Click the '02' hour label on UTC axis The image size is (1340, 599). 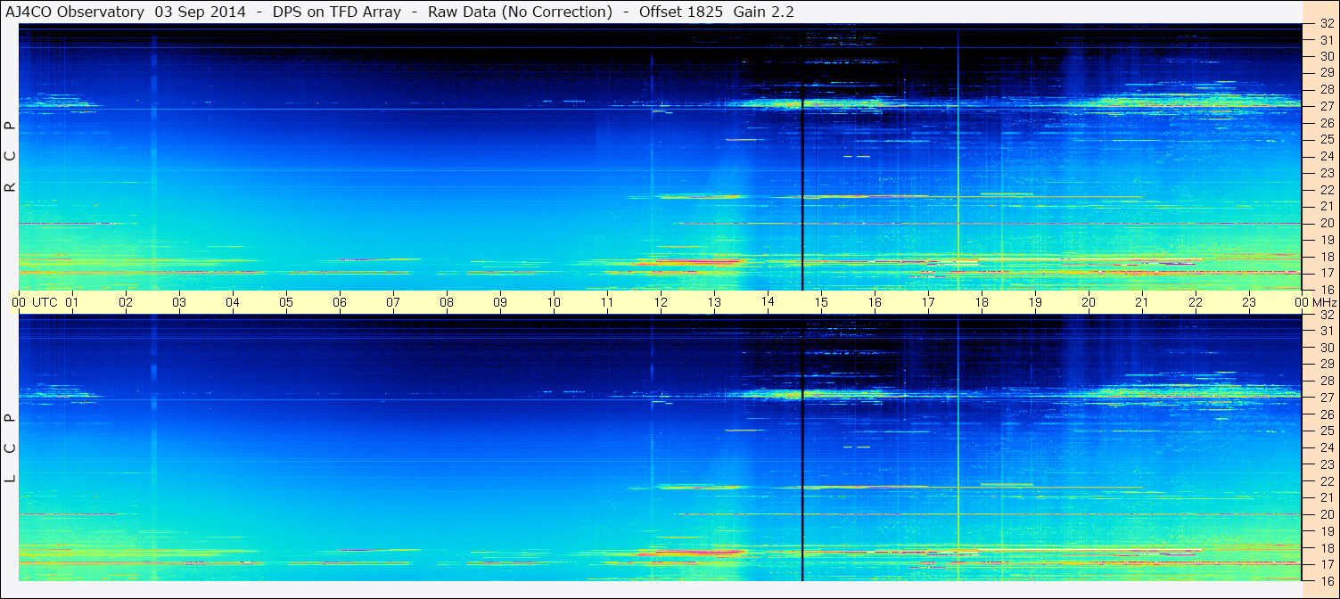coord(126,303)
